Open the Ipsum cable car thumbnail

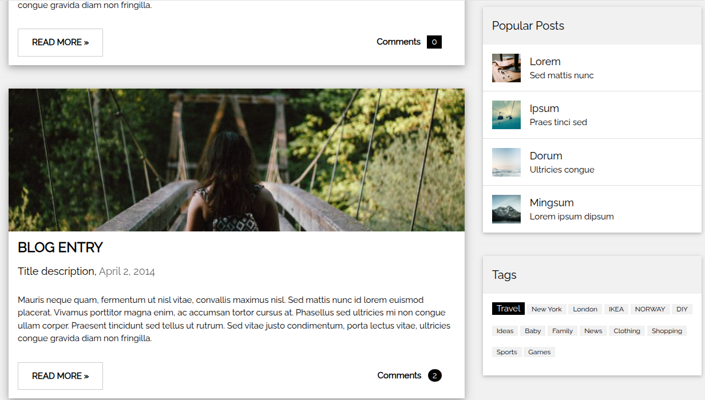(x=506, y=115)
